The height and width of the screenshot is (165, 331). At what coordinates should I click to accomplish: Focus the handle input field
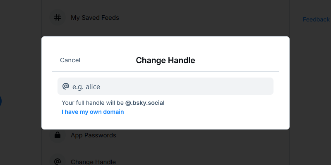[x=165, y=86]
